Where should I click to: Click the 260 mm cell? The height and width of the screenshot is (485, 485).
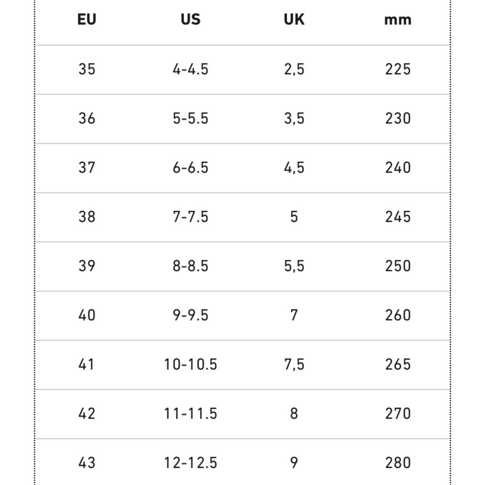tap(398, 315)
